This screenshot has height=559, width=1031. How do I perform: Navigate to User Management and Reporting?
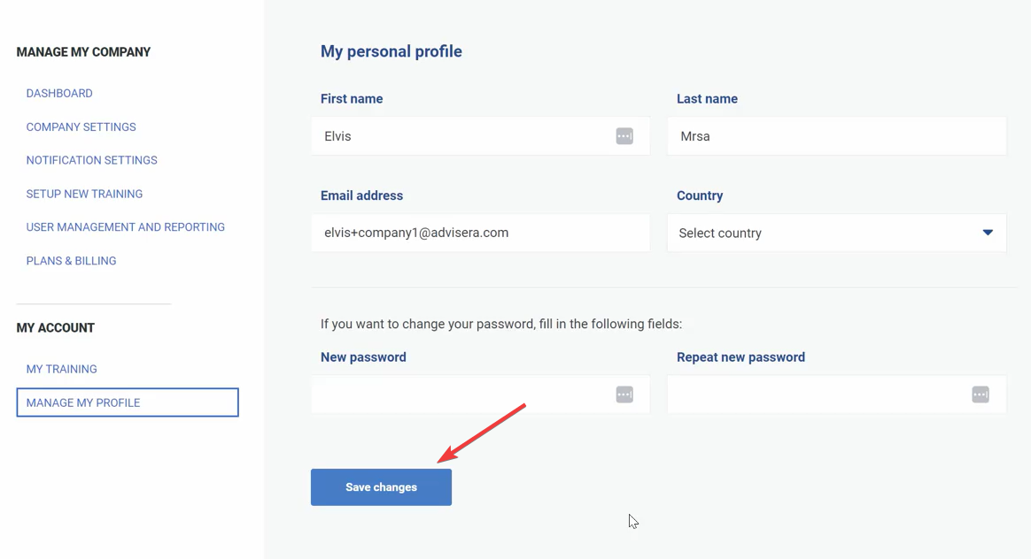tap(125, 227)
